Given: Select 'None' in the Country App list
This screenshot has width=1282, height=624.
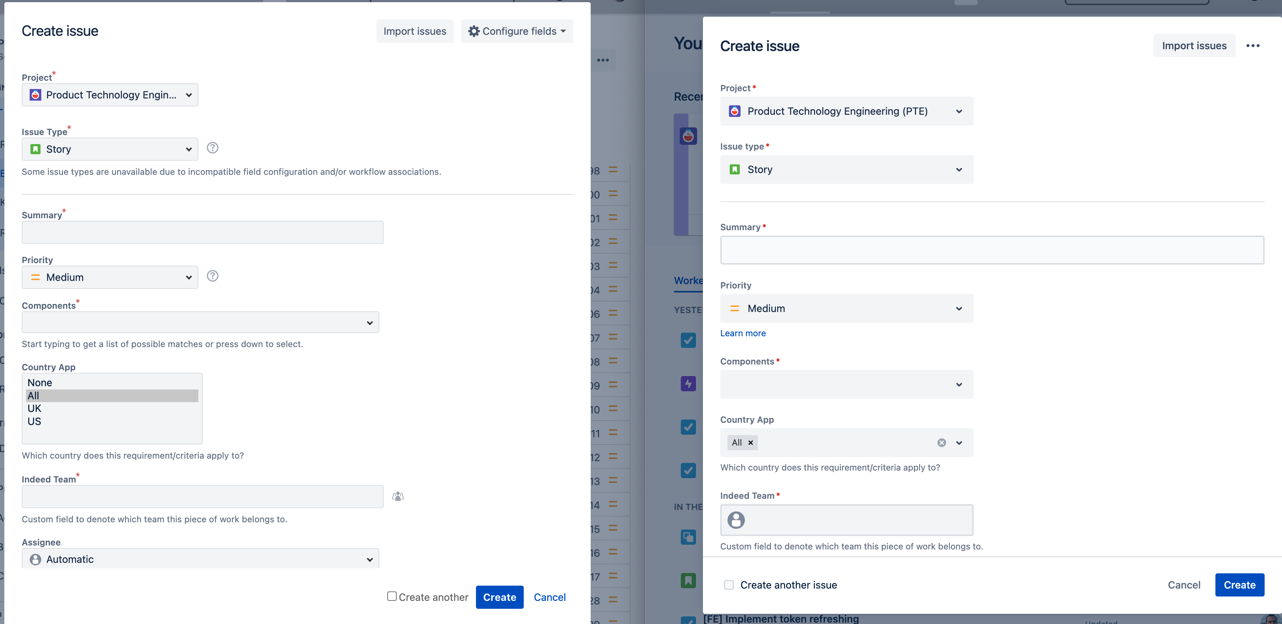Looking at the screenshot, I should (112, 383).
